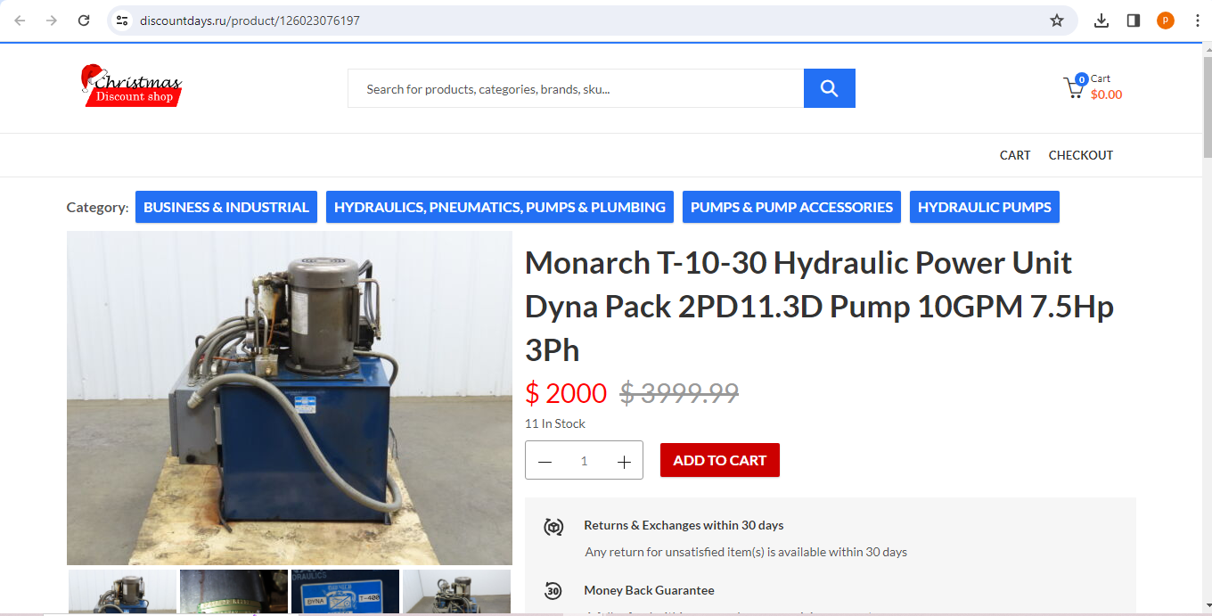This screenshot has height=616, width=1212.
Task: Click the sale price $ 2000
Action: [x=566, y=392]
